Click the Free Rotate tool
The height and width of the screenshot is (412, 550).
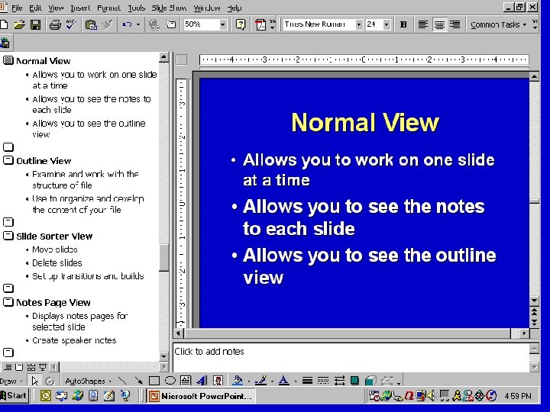pyautogui.click(x=50, y=381)
